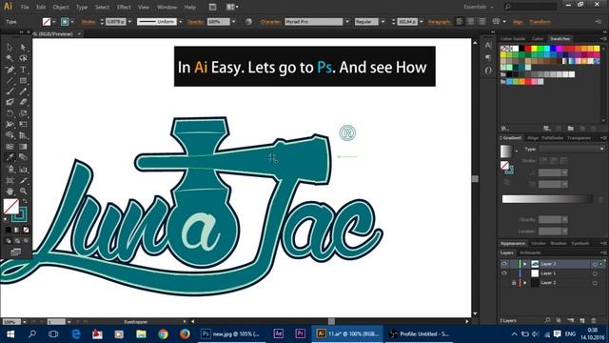This screenshot has height=343, width=609.
Task: Select the Rectangle tool
Action: click(23, 80)
